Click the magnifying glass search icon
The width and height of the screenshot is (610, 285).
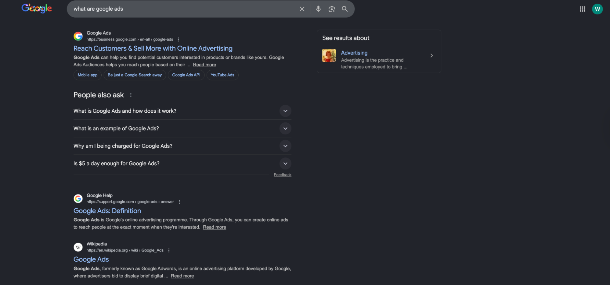pos(345,9)
